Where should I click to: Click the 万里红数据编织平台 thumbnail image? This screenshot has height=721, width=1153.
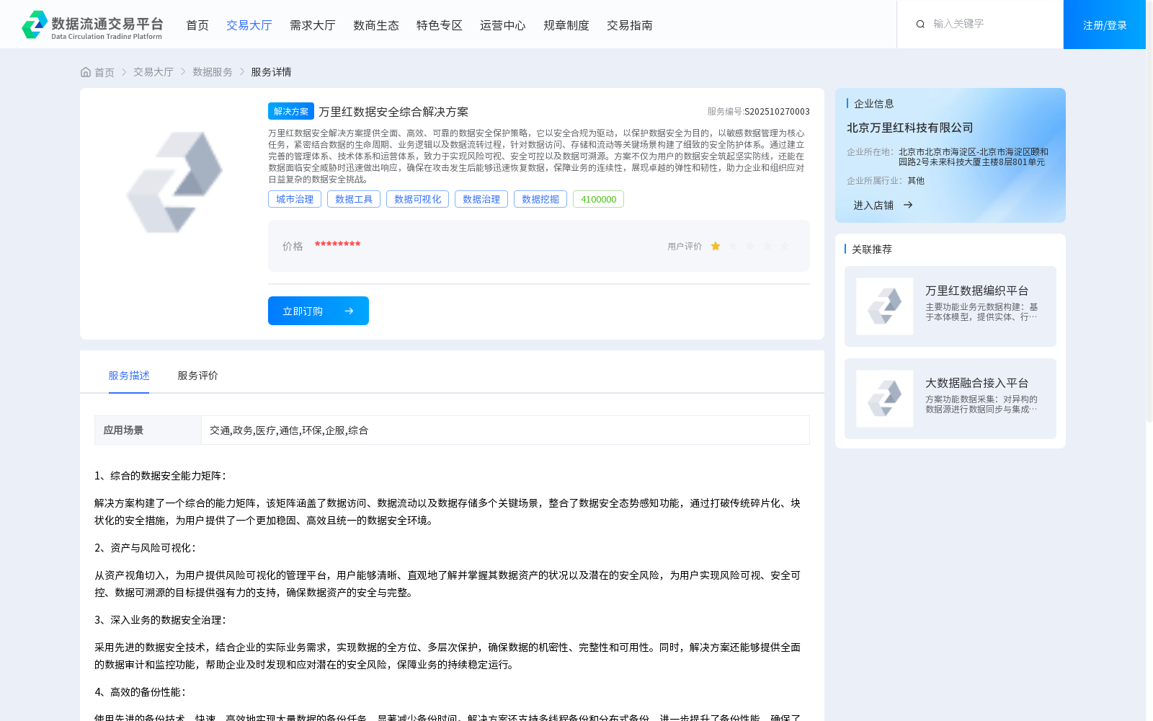tap(884, 306)
